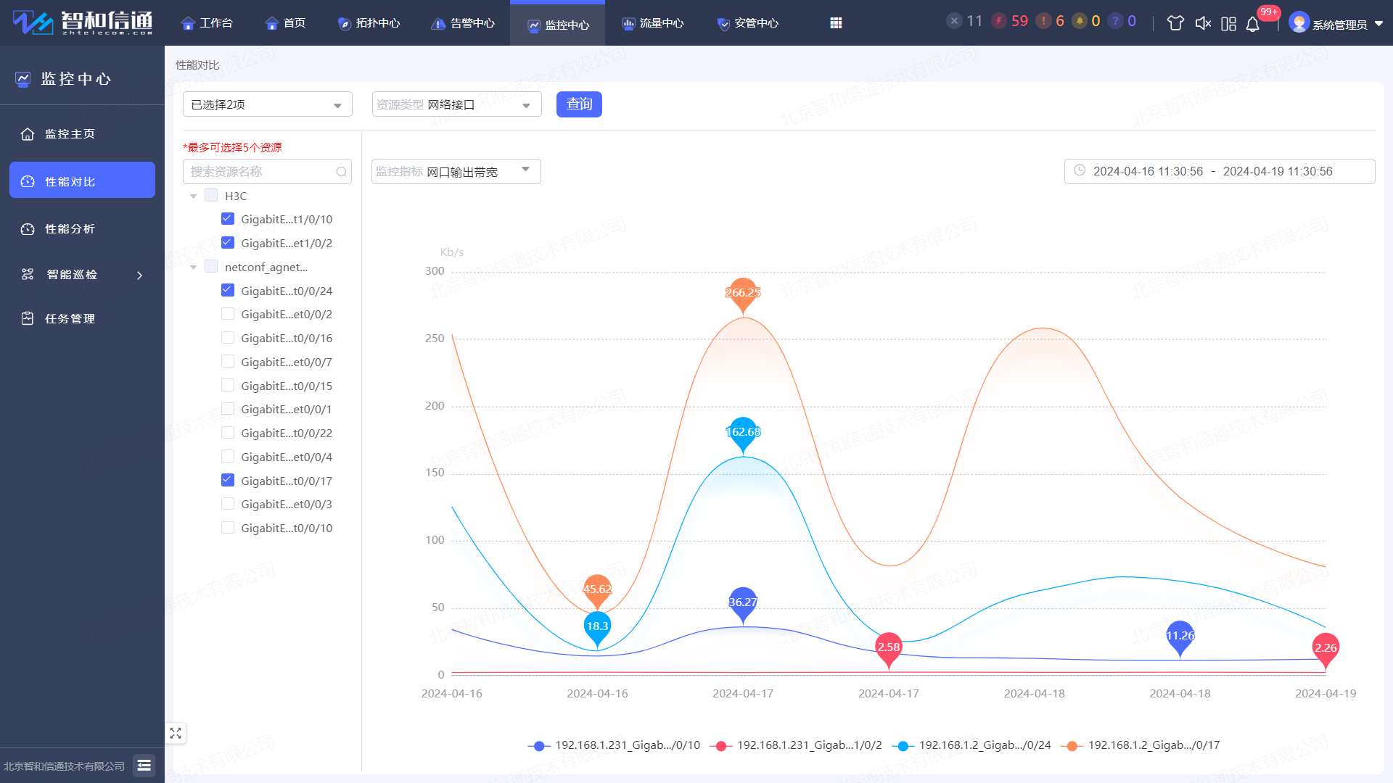Viewport: 1393px width, 783px height.
Task: Open the 已选择2项 dropdown
Action: click(267, 104)
